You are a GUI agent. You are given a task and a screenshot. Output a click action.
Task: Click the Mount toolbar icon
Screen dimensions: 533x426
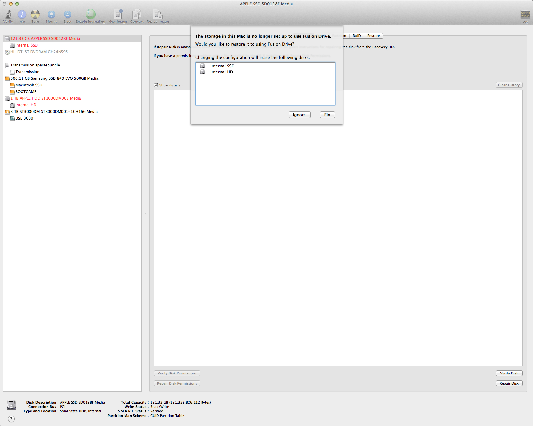tap(51, 14)
